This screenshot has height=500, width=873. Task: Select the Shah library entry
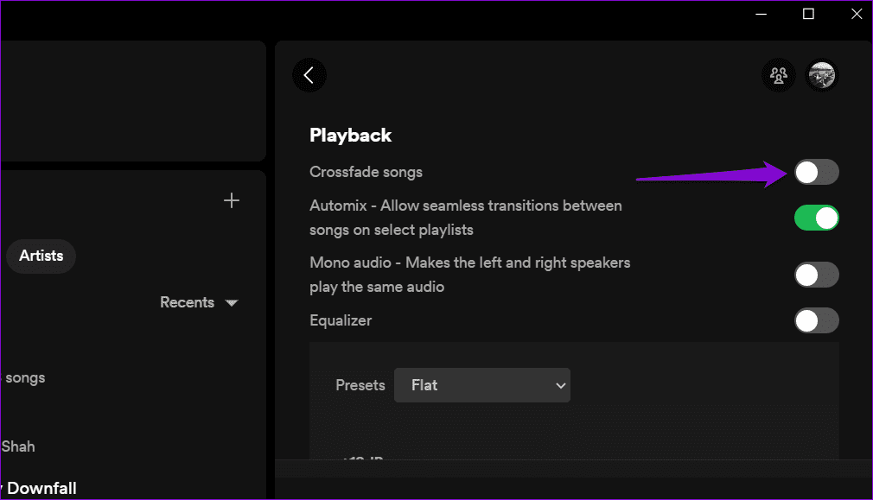click(x=18, y=446)
